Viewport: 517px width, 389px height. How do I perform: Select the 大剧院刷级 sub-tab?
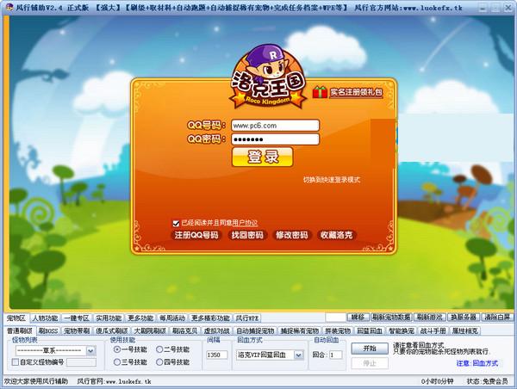(x=150, y=331)
